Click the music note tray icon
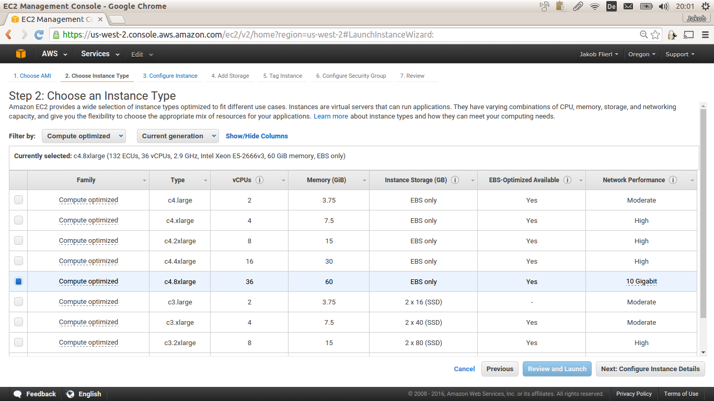 pos(545,6)
